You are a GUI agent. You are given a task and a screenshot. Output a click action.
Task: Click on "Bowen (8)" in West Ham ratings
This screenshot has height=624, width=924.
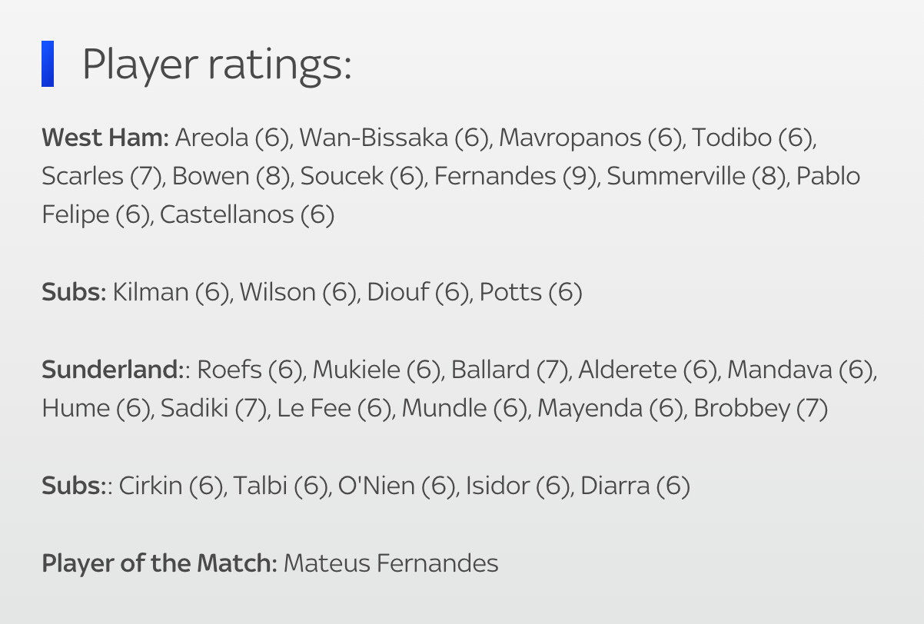pos(231,177)
